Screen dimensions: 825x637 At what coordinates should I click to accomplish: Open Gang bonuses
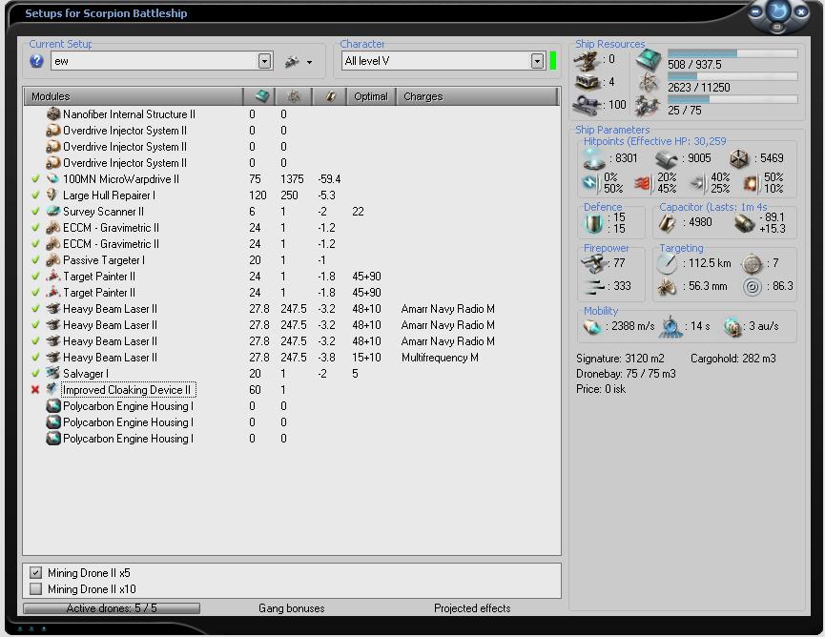pos(292,608)
